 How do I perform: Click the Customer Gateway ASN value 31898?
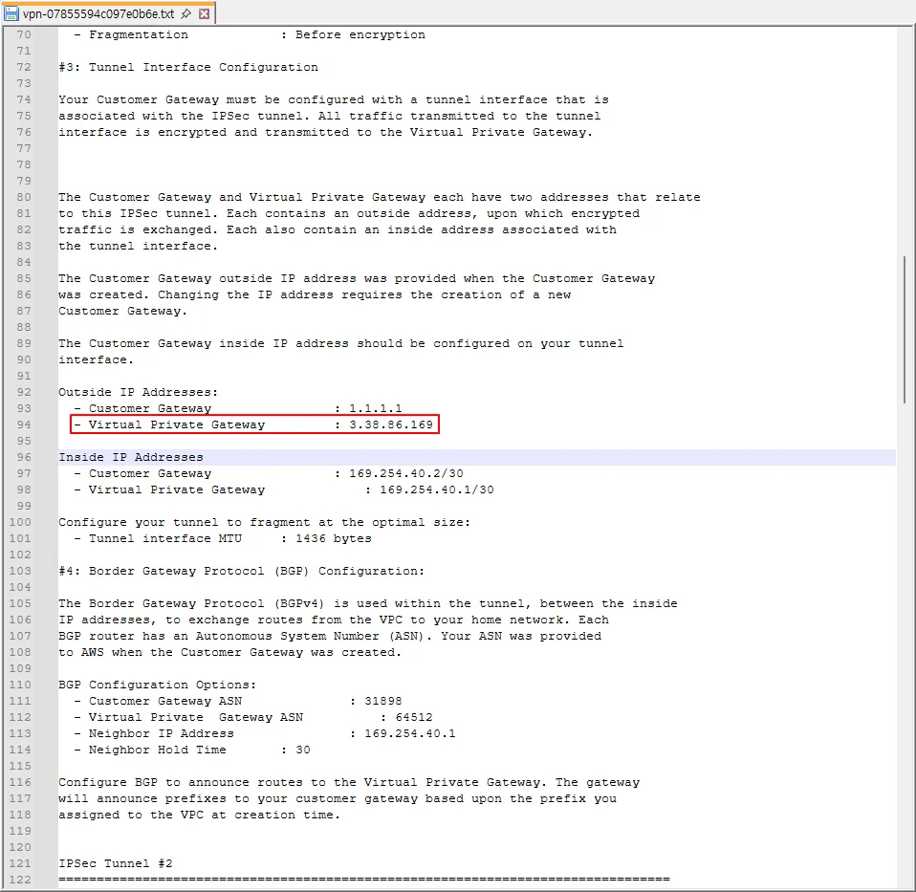(382, 701)
